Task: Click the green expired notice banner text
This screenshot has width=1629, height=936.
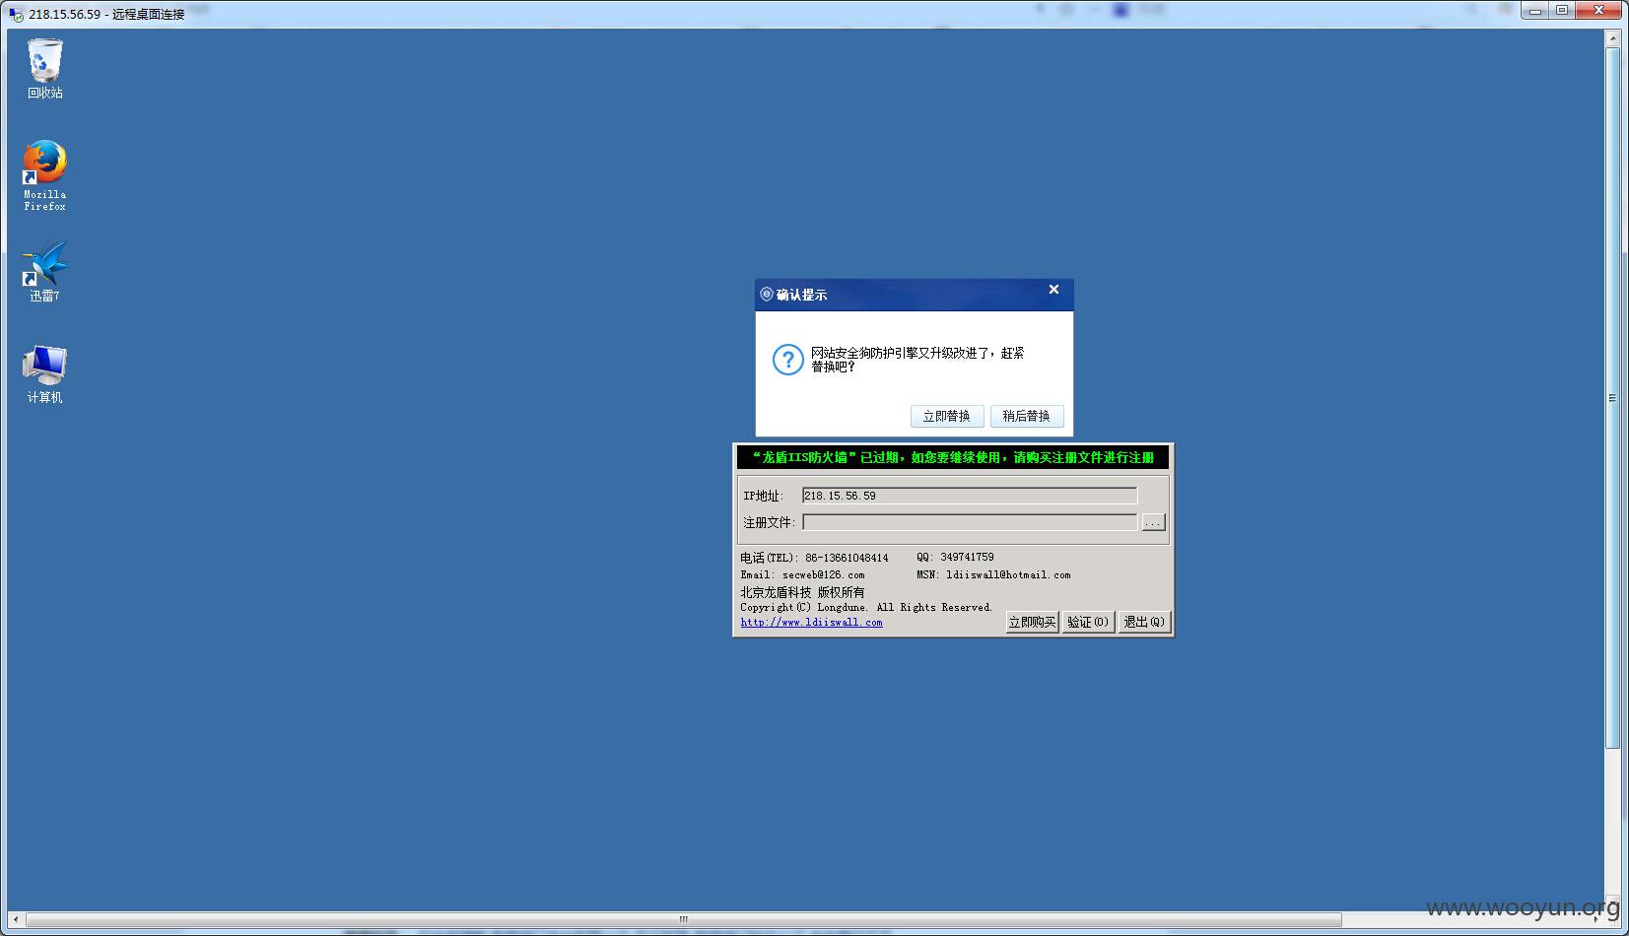Action: click(952, 457)
